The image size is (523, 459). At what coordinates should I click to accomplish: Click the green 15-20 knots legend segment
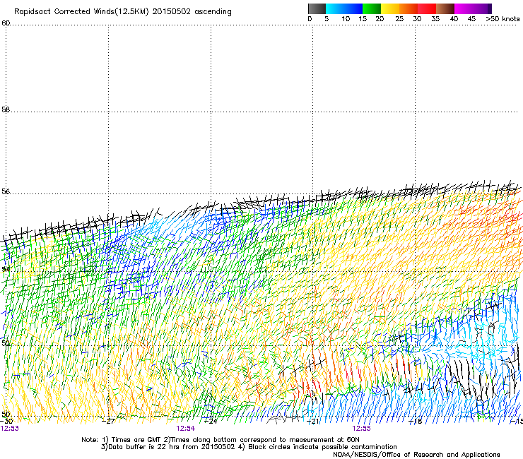pyautogui.click(x=372, y=8)
